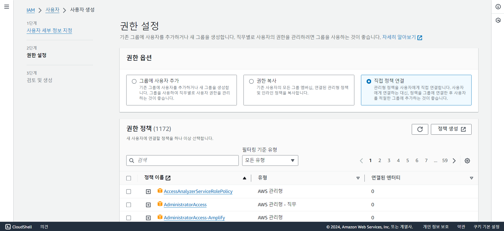Screen dimensions: 504x231
Task: Open the hamburger navigation menu
Action: tap(7, 7)
